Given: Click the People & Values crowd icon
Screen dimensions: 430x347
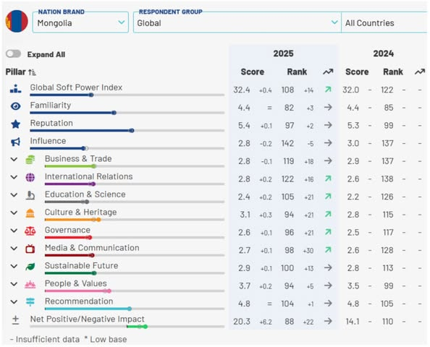Looking at the screenshot, I should [x=30, y=285].
